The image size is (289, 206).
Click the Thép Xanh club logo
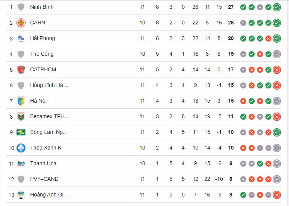click(21, 148)
